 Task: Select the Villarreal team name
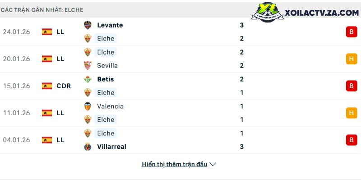pyautogui.click(x=111, y=147)
